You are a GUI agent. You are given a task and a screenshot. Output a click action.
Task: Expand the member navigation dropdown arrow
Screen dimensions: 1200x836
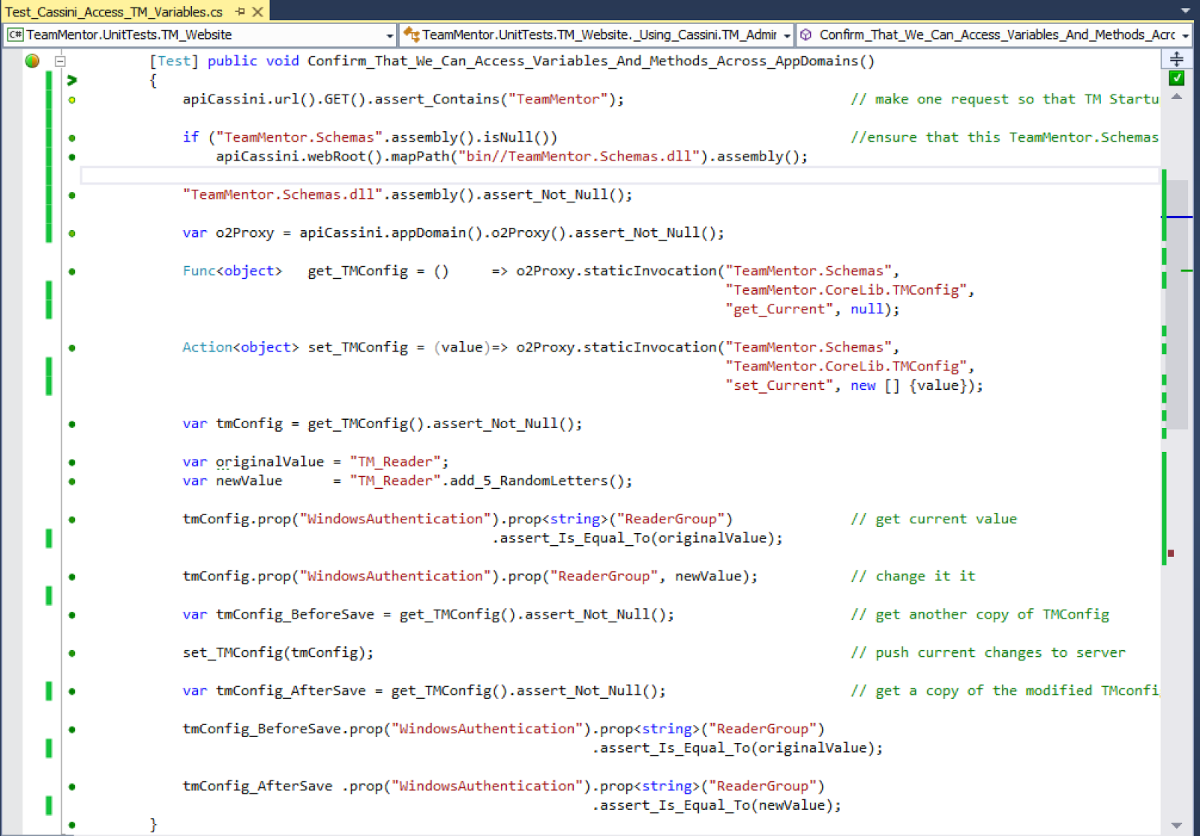[x=1185, y=35]
